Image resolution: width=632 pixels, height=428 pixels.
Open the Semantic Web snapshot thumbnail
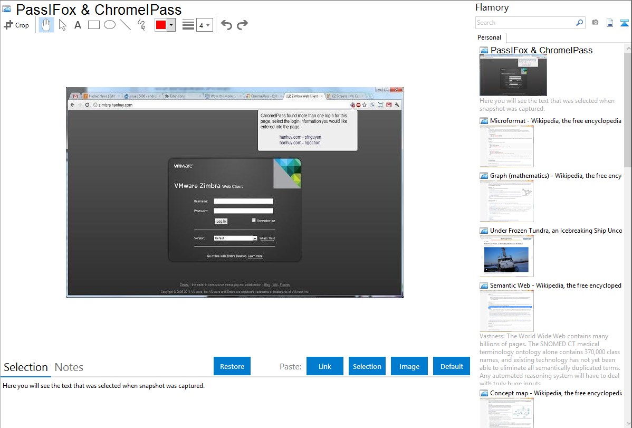[506, 311]
